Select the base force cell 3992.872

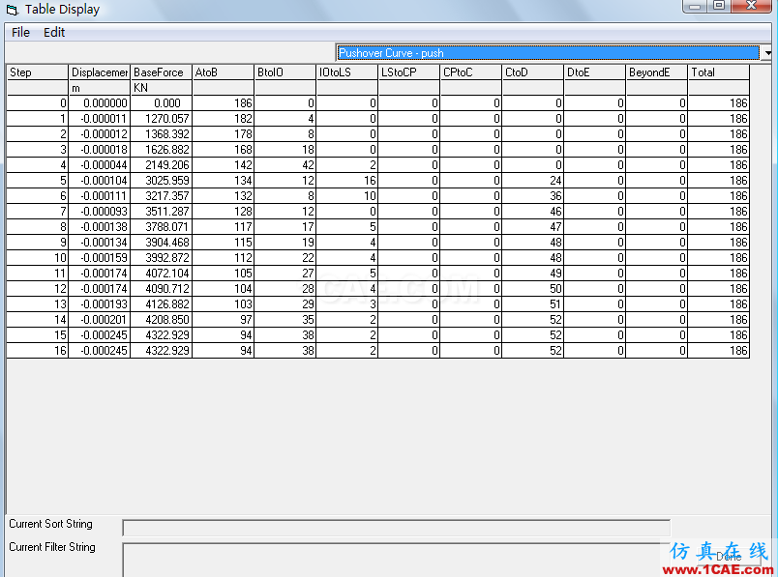162,258
